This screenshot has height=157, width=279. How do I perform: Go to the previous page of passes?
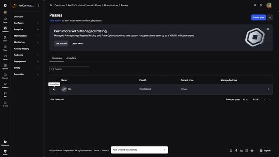265,99
